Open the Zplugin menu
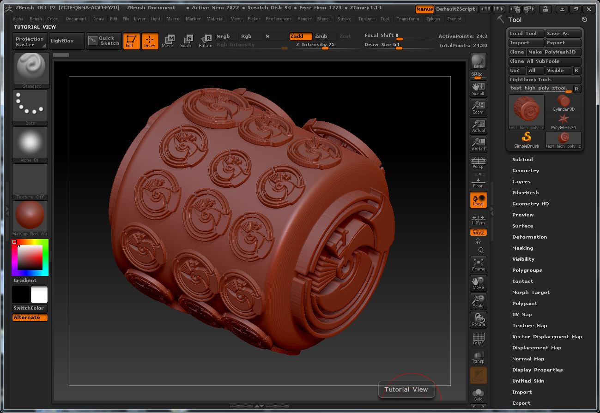Viewport: 600px width, 413px height. [x=433, y=19]
